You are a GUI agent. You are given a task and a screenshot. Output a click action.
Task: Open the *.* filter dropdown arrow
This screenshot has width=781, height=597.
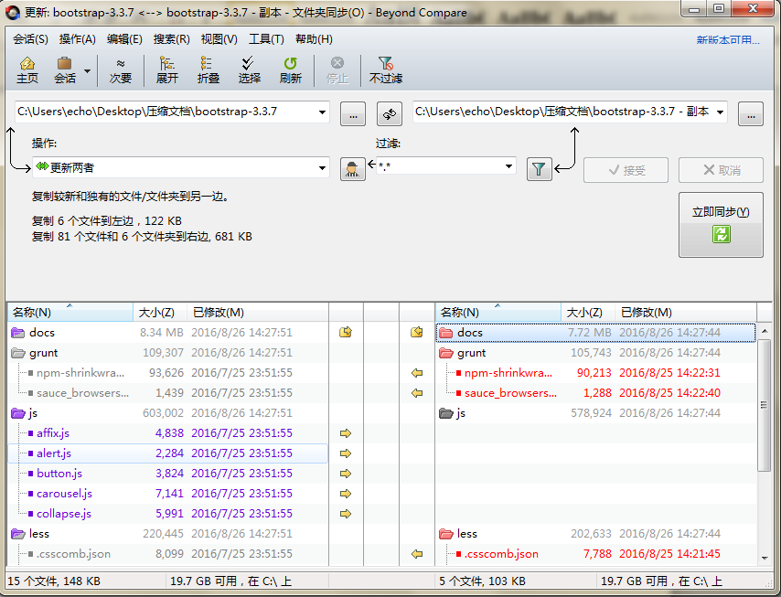509,169
